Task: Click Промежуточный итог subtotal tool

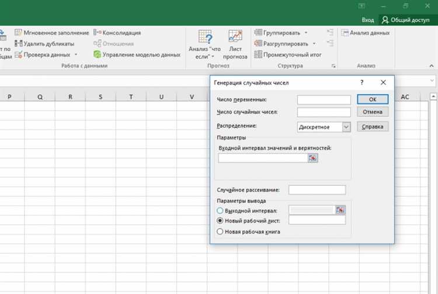Action: coord(288,54)
